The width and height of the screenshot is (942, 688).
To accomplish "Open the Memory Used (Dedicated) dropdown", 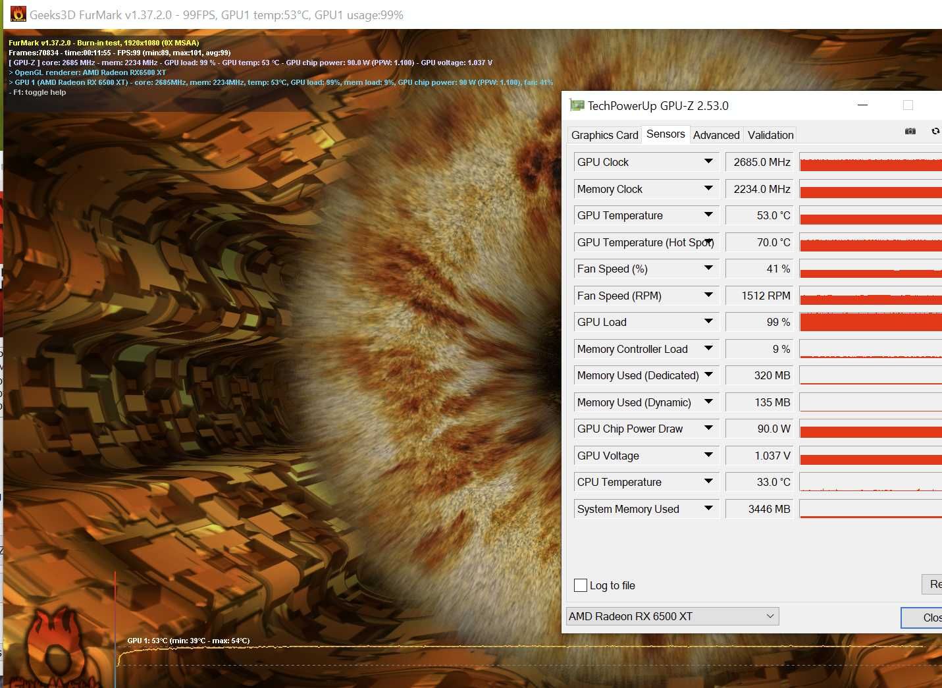I will pos(708,375).
